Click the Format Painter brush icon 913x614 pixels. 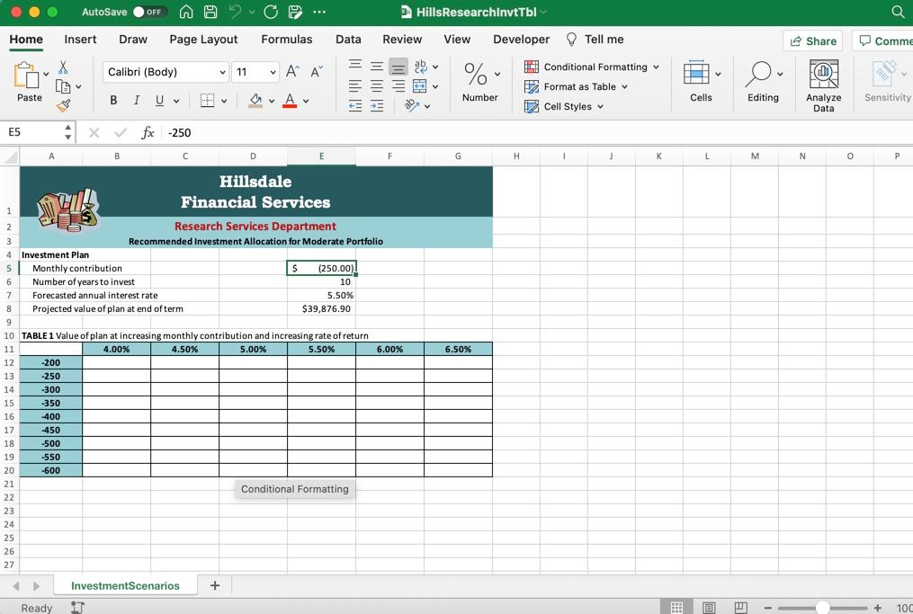click(63, 106)
